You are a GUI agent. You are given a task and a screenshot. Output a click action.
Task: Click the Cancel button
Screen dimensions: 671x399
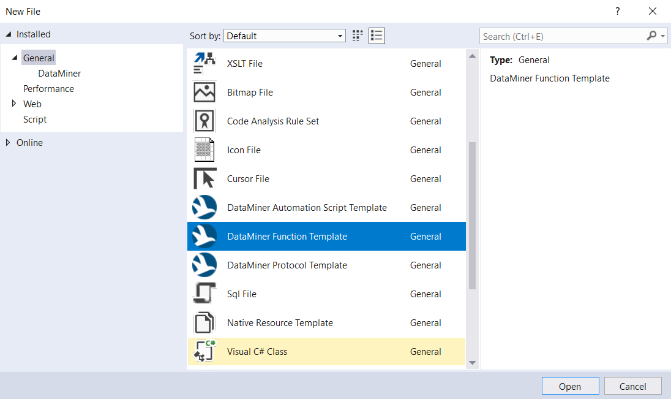pyautogui.click(x=632, y=386)
